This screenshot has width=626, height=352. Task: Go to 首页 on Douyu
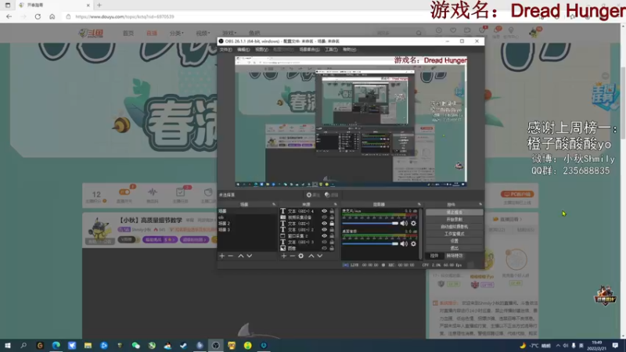128,33
